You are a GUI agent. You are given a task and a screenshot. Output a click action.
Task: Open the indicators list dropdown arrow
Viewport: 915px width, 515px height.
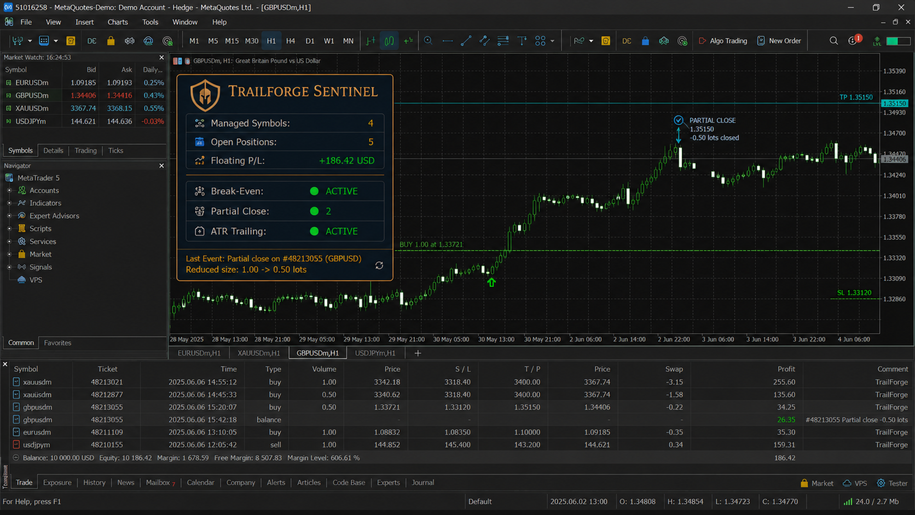(x=591, y=41)
